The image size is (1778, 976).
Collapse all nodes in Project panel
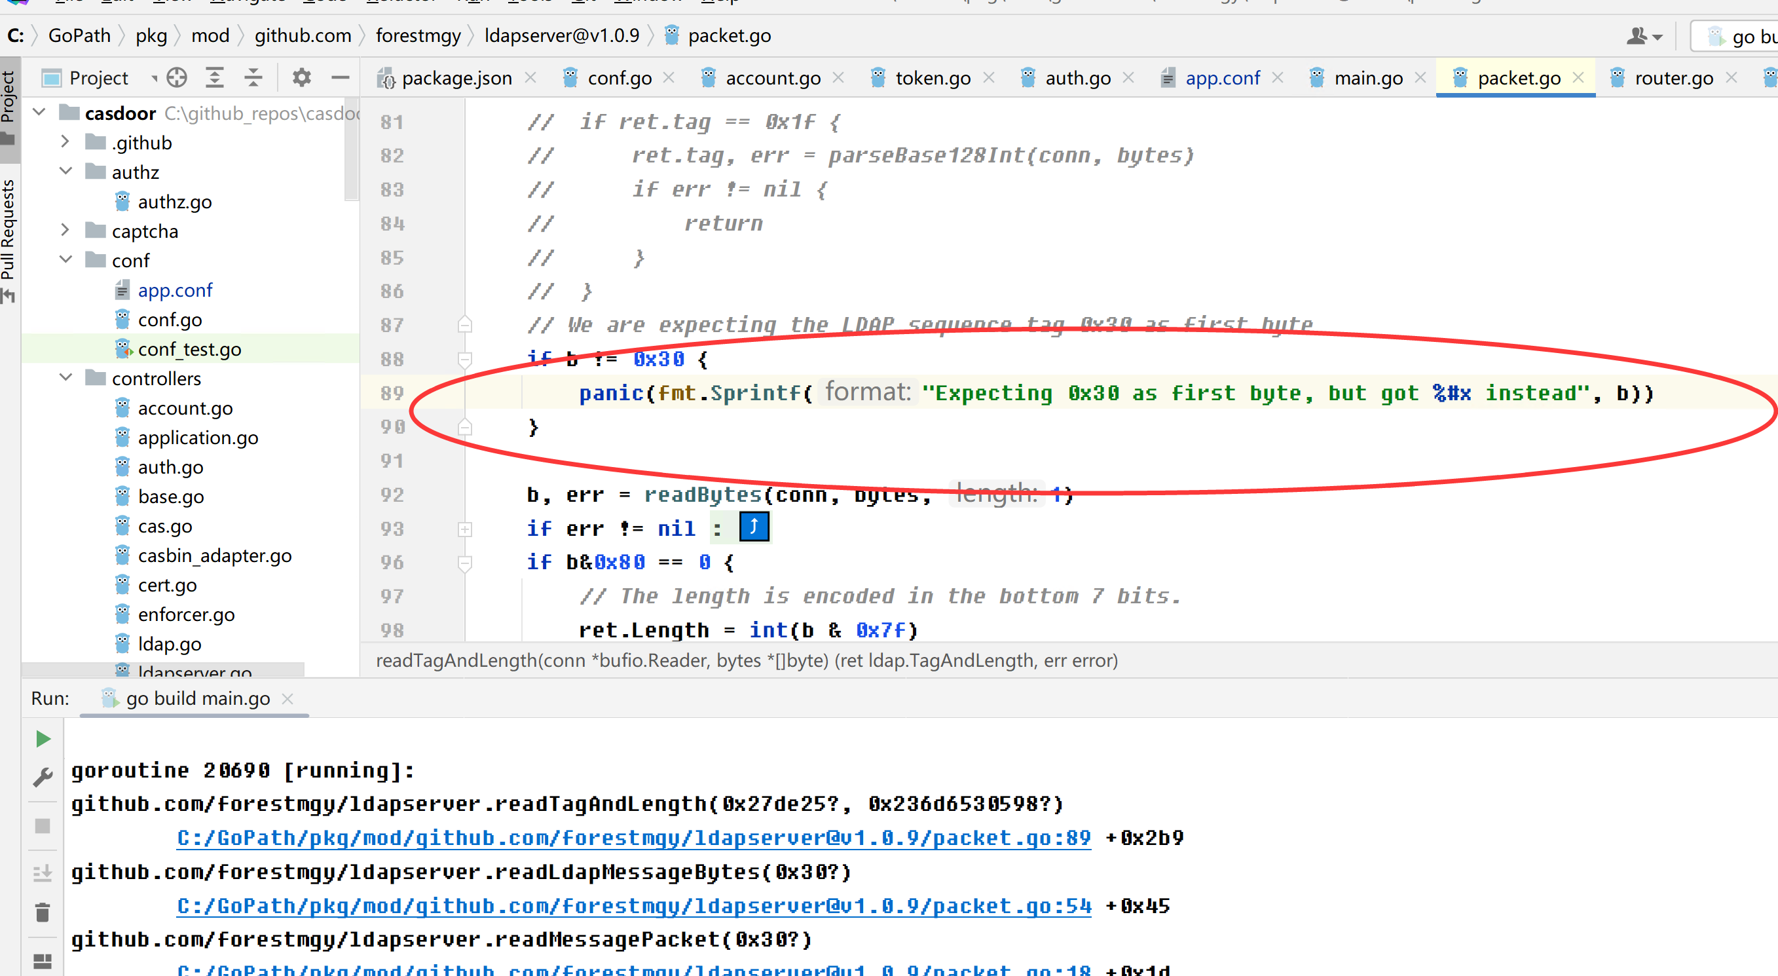click(253, 77)
